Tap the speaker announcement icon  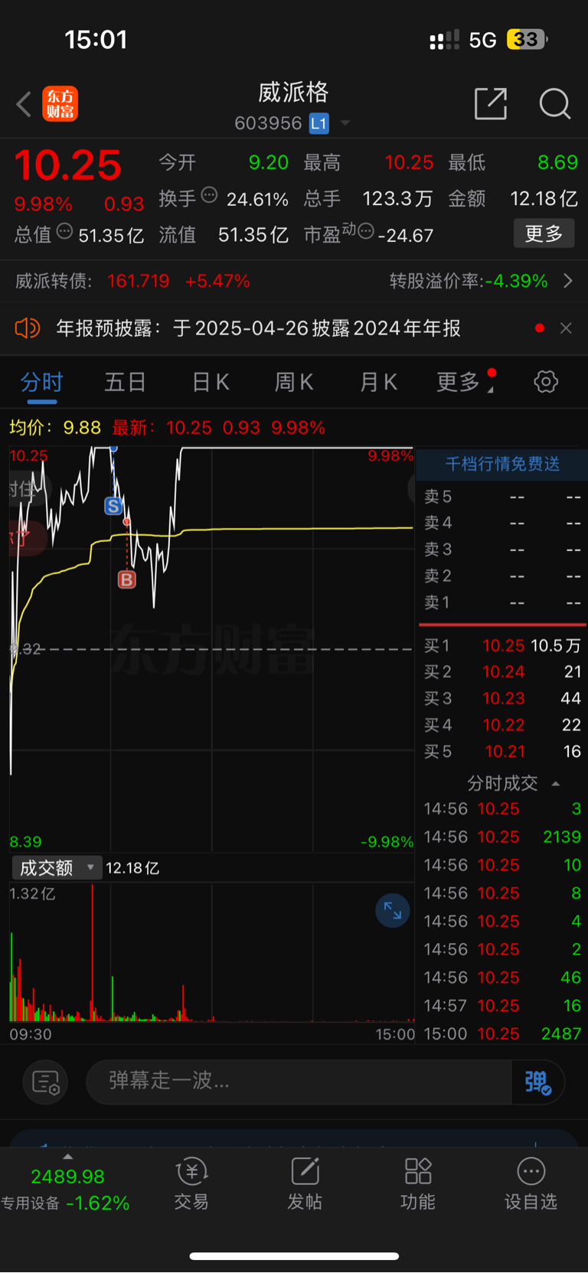pos(27,328)
